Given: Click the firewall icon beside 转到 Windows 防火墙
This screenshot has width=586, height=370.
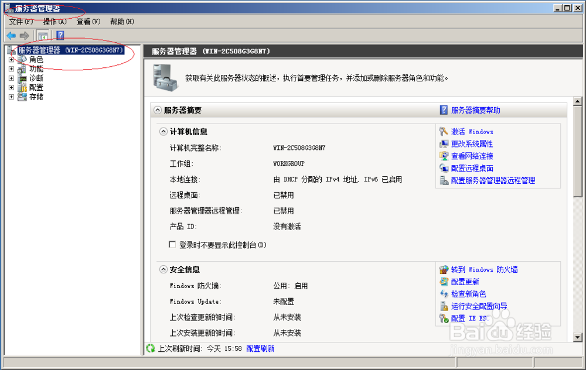Looking at the screenshot, I should click(444, 269).
